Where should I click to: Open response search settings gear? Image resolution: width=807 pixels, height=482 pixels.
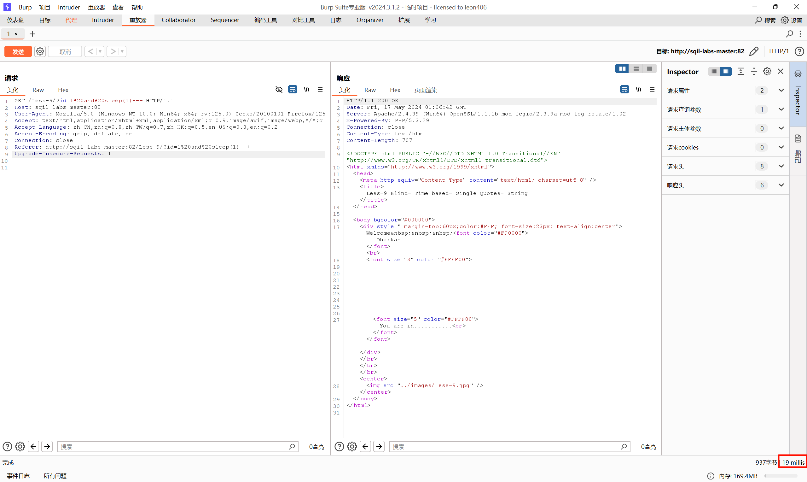click(352, 447)
